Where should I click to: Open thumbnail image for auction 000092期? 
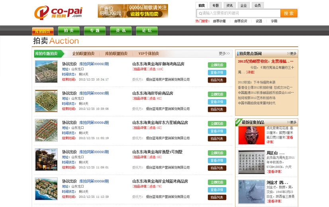pos(46,72)
